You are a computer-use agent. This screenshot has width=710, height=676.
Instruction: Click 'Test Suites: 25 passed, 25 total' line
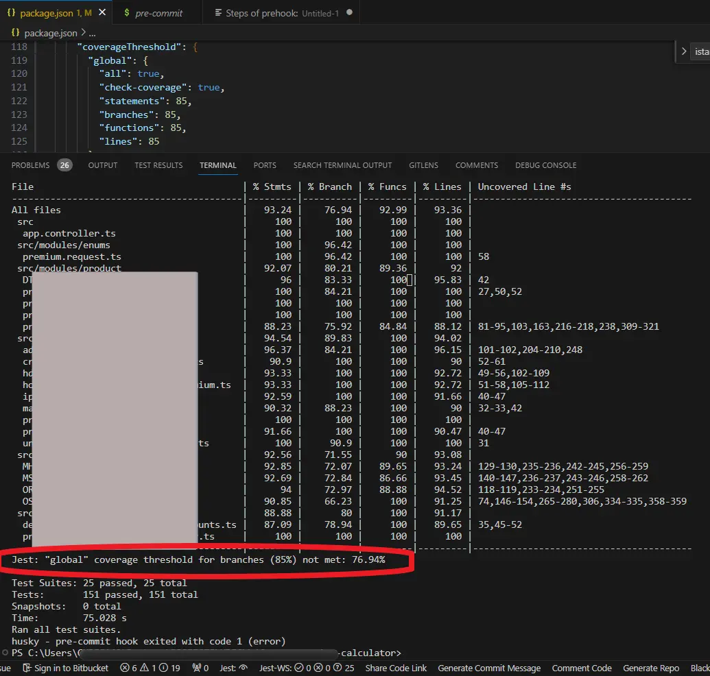tap(99, 583)
